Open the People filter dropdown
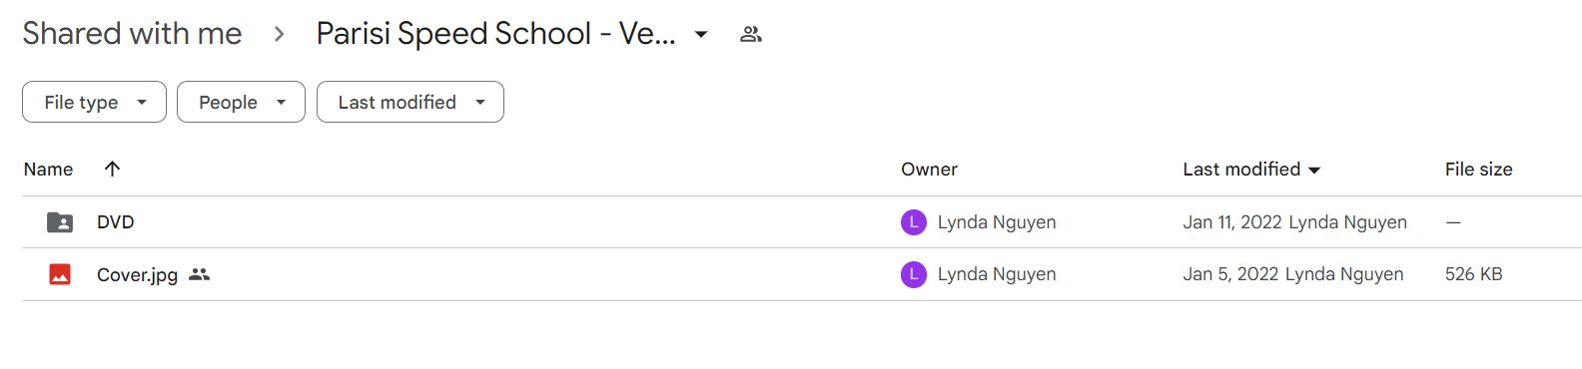Screen dimensions: 1582x369 coord(241,102)
